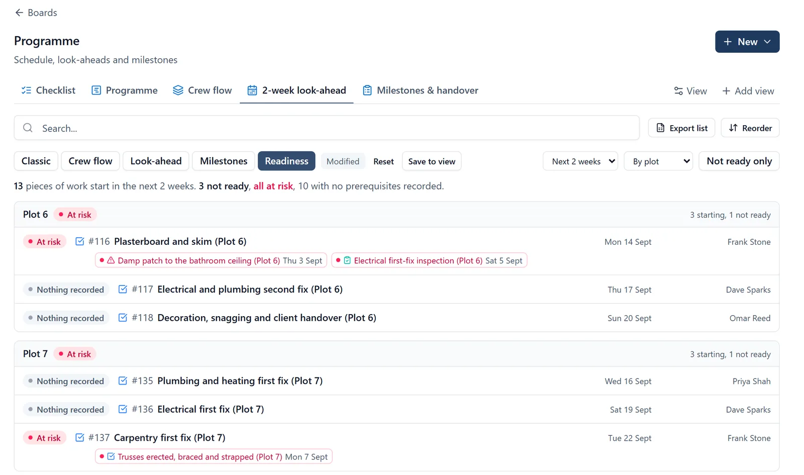
Task: Click task icon for #137 Carpentry first fix
Action: tap(80, 437)
